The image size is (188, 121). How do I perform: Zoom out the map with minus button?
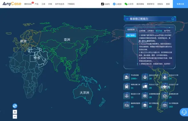click(15, 116)
